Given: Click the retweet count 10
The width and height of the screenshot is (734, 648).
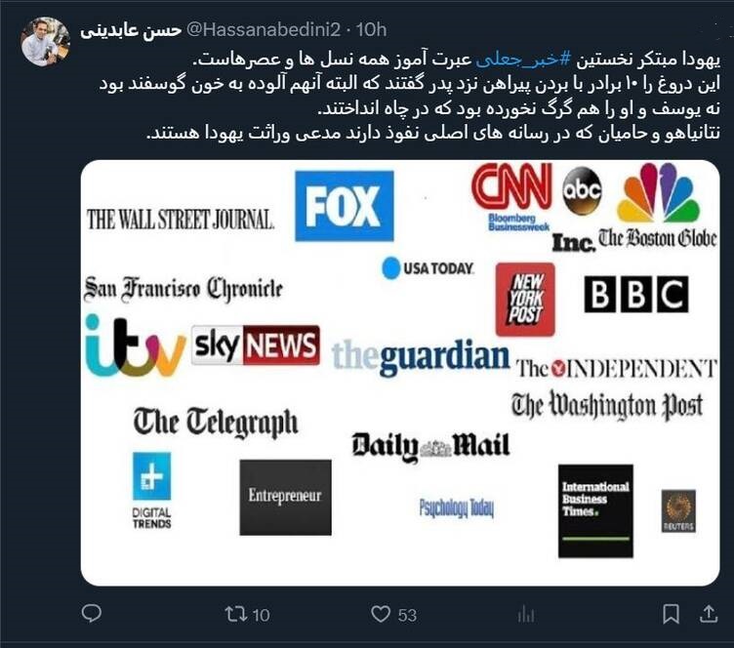Looking at the screenshot, I should click(262, 615).
